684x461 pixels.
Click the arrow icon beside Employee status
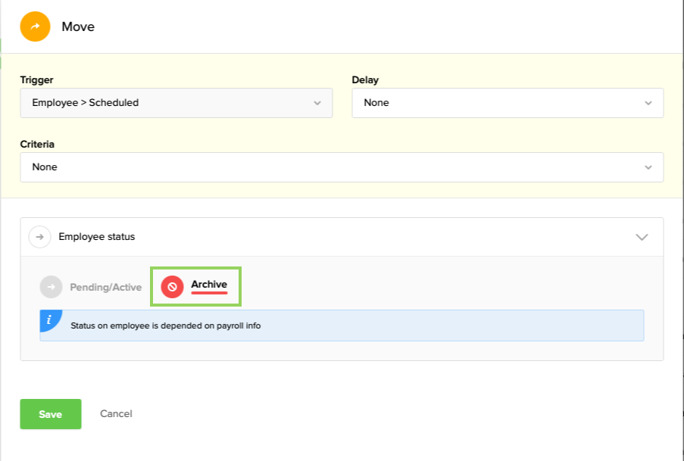click(39, 236)
